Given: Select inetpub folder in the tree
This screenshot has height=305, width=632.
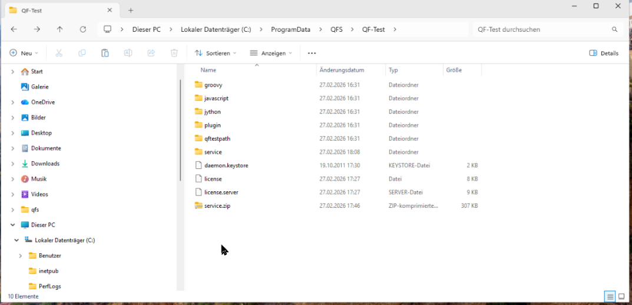Looking at the screenshot, I should 48,271.
